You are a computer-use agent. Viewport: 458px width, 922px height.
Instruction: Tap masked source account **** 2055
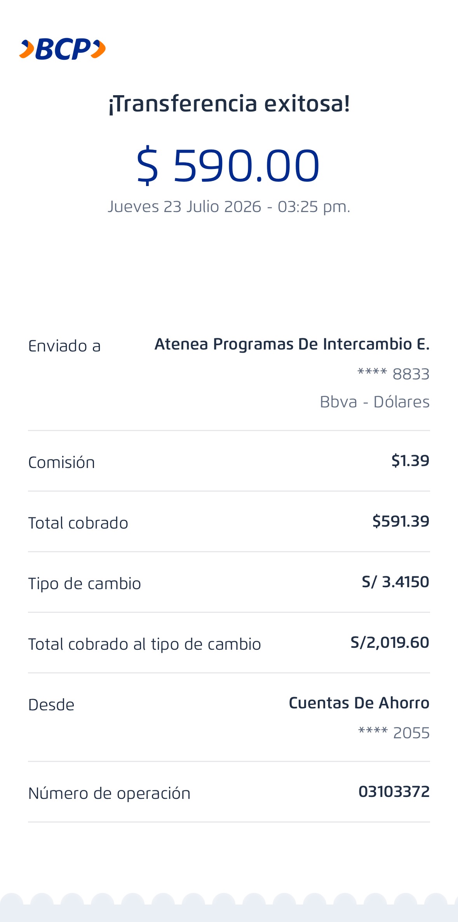click(394, 733)
